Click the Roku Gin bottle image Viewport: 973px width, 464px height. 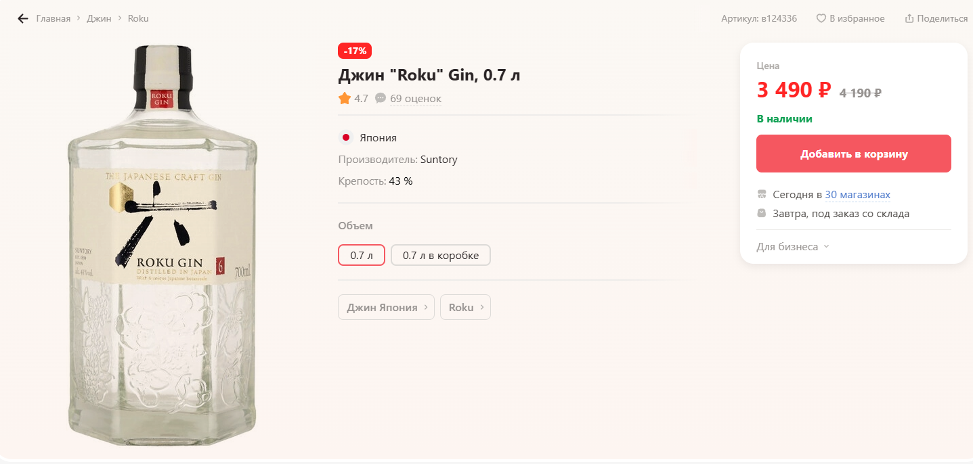[163, 243]
